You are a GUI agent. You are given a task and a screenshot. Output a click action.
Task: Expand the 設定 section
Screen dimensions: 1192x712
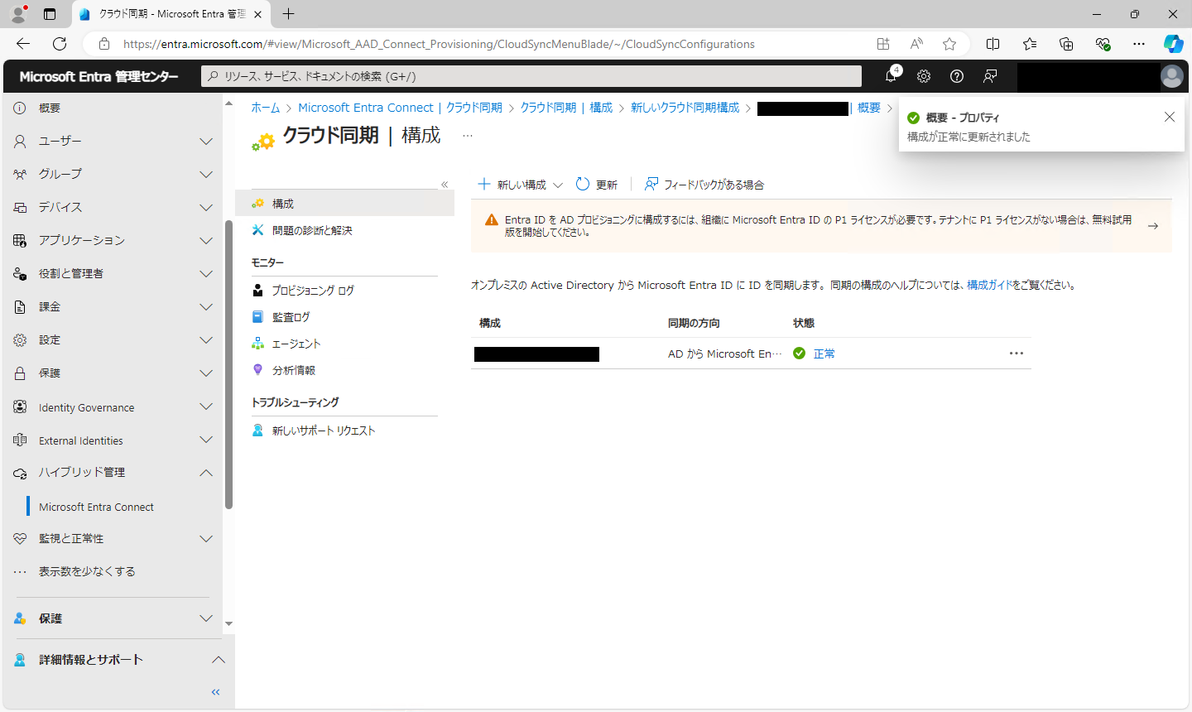(x=206, y=340)
